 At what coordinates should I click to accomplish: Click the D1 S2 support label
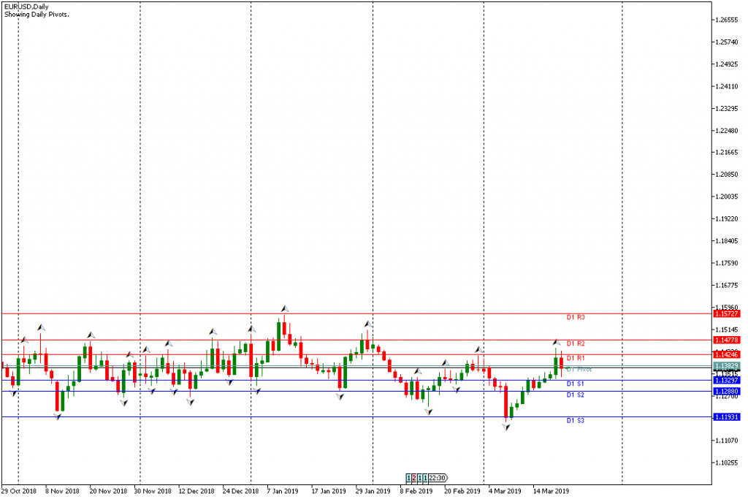(576, 395)
